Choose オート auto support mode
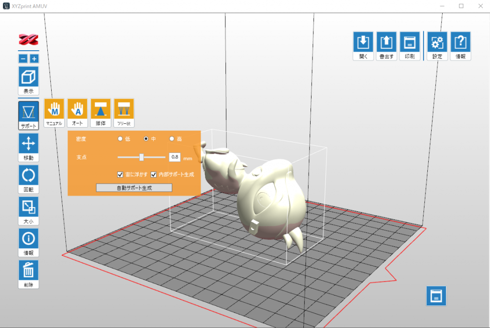Image resolution: width=490 pixels, height=328 pixels. click(x=77, y=113)
